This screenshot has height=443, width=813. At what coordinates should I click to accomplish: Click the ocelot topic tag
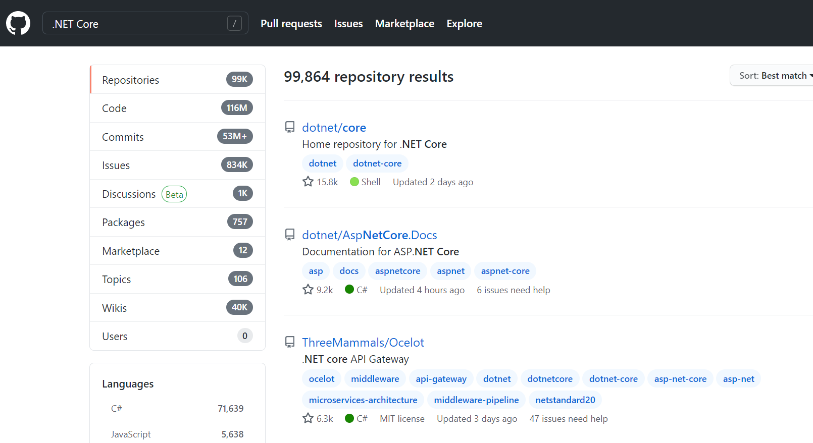click(x=322, y=379)
